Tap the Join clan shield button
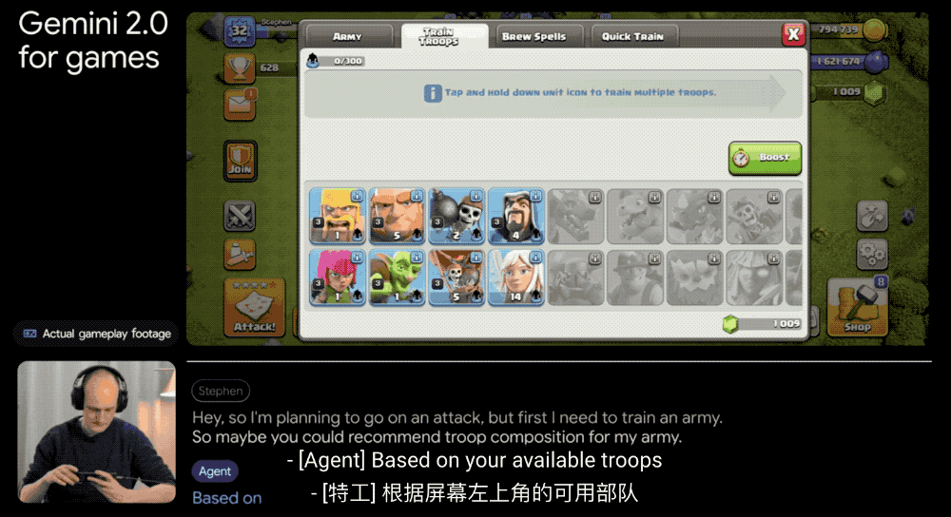The image size is (951, 517). tap(241, 162)
